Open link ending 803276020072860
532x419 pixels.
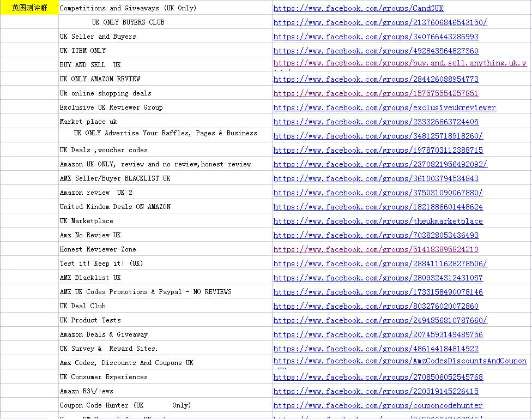click(x=376, y=306)
